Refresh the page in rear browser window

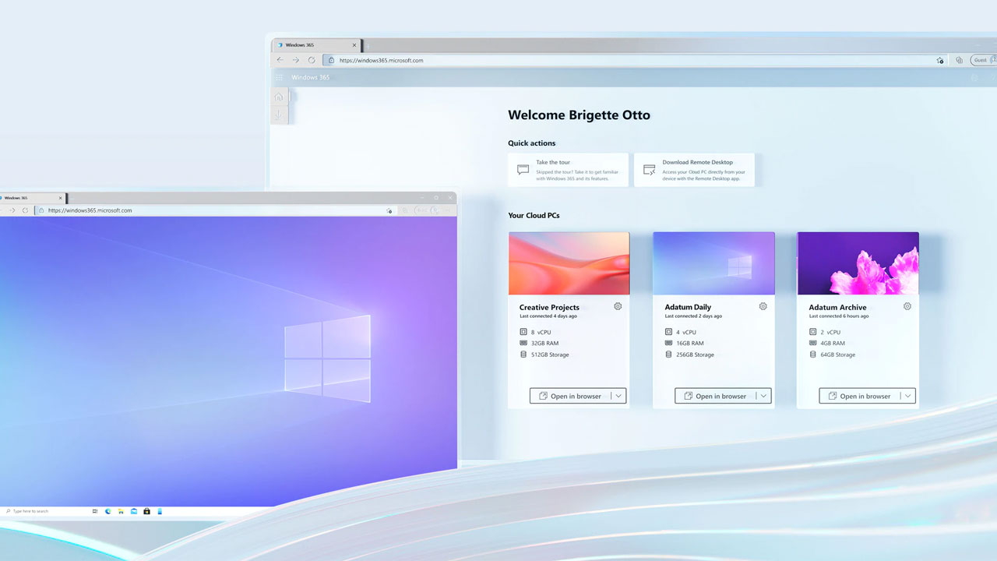tap(312, 60)
